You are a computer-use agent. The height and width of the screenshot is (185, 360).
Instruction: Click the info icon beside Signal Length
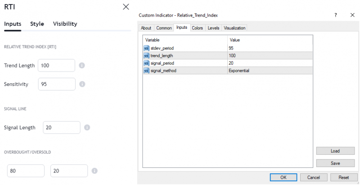(x=87, y=127)
